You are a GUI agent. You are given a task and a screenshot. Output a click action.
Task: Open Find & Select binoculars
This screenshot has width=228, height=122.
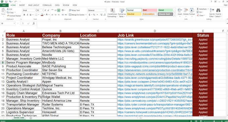pyautogui.click(x=218, y=13)
